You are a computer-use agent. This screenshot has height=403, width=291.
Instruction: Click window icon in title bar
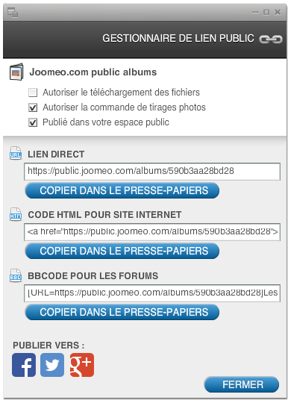tap(13, 12)
